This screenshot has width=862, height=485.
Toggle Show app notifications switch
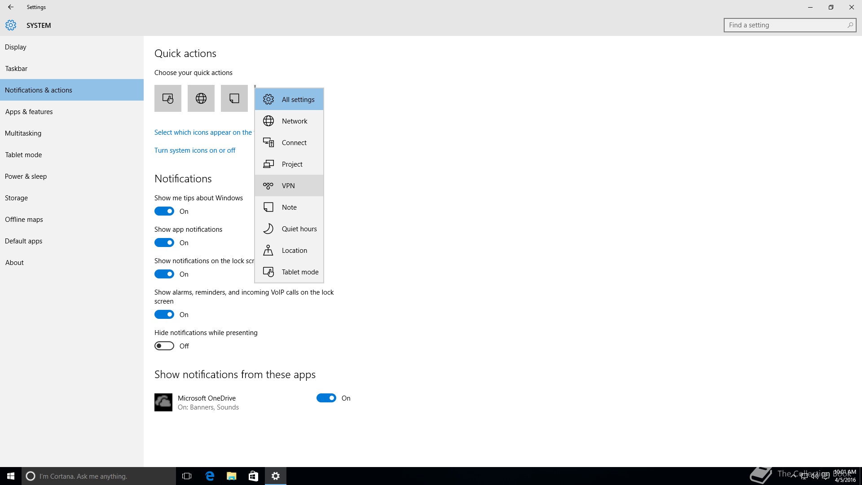point(164,242)
